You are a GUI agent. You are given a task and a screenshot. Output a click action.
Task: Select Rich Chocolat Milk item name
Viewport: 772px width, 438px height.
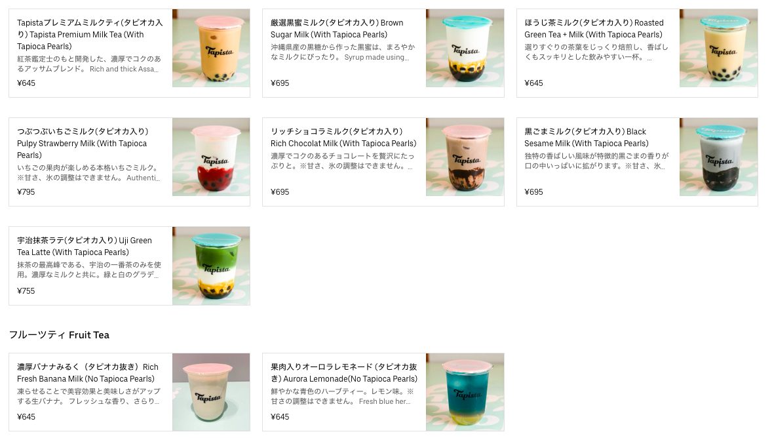(343, 138)
